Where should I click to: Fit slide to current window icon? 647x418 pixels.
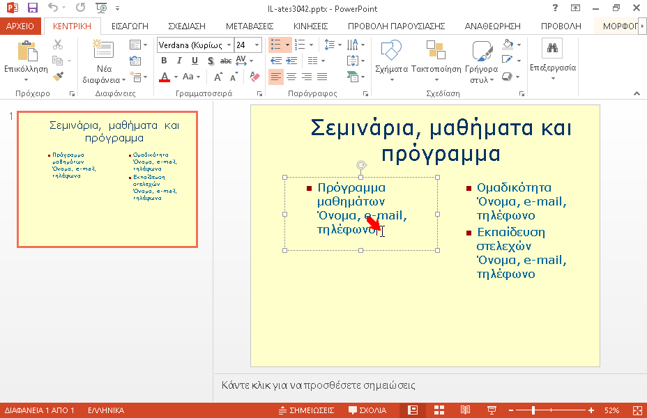[637, 410]
